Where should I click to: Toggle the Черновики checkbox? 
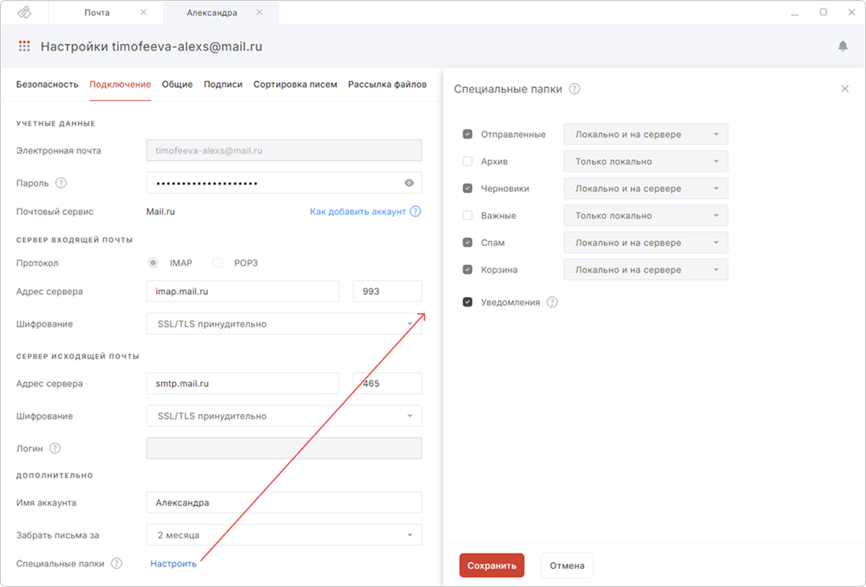point(468,188)
